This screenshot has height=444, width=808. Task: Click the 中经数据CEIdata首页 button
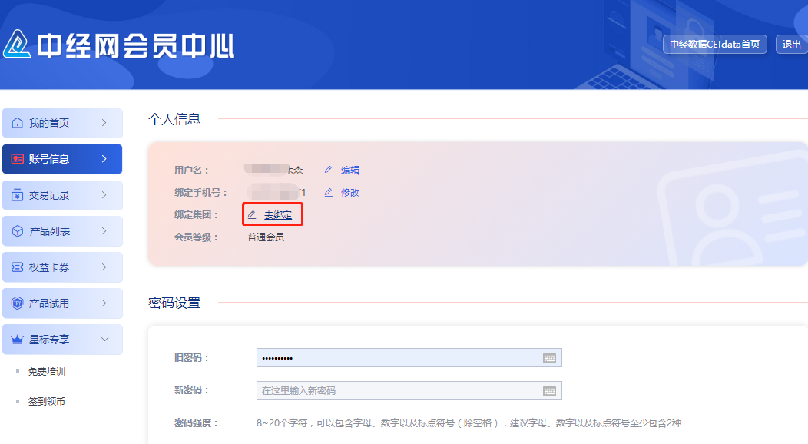(x=714, y=45)
